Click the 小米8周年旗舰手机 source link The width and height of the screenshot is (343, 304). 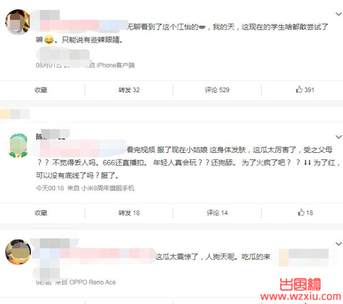pyautogui.click(x=108, y=188)
